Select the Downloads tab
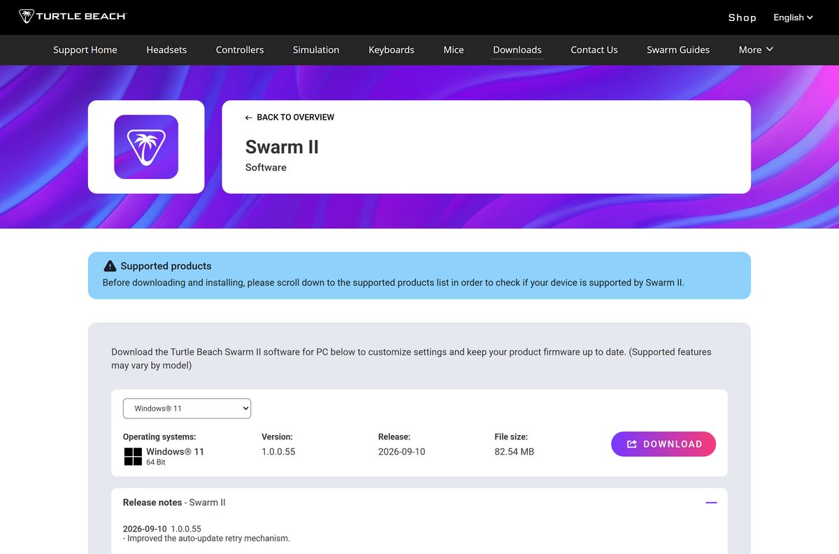839x554 pixels. [x=517, y=50]
